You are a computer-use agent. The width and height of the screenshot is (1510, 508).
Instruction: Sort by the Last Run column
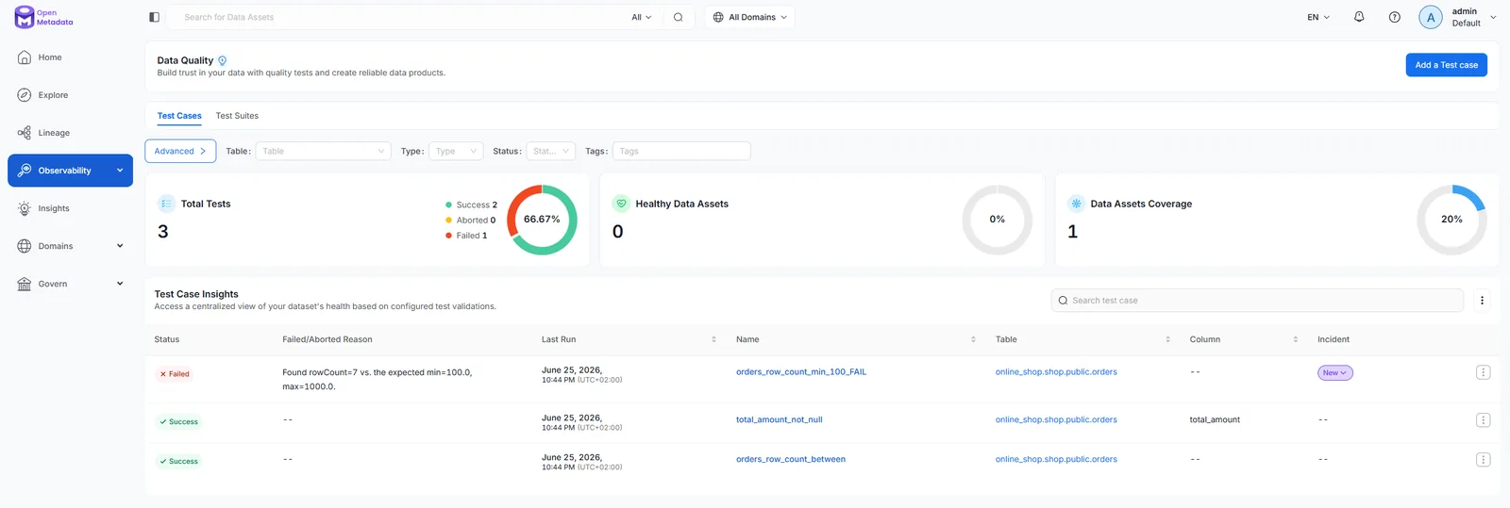pos(713,339)
